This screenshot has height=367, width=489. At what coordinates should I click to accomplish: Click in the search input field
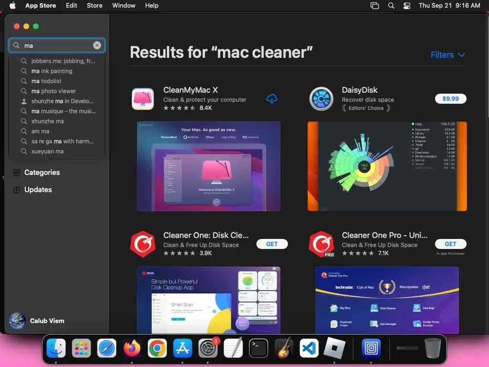[57, 45]
